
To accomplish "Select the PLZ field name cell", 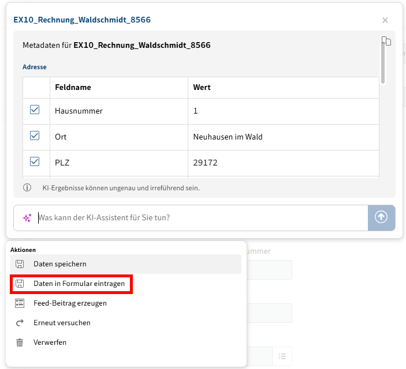I will 119,163.
